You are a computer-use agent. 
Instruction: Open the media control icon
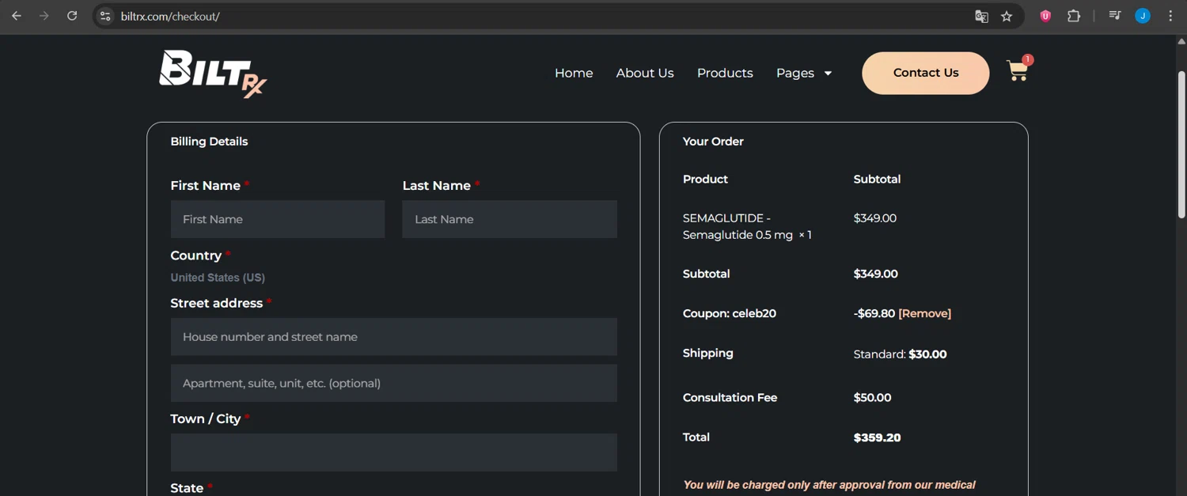1115,16
